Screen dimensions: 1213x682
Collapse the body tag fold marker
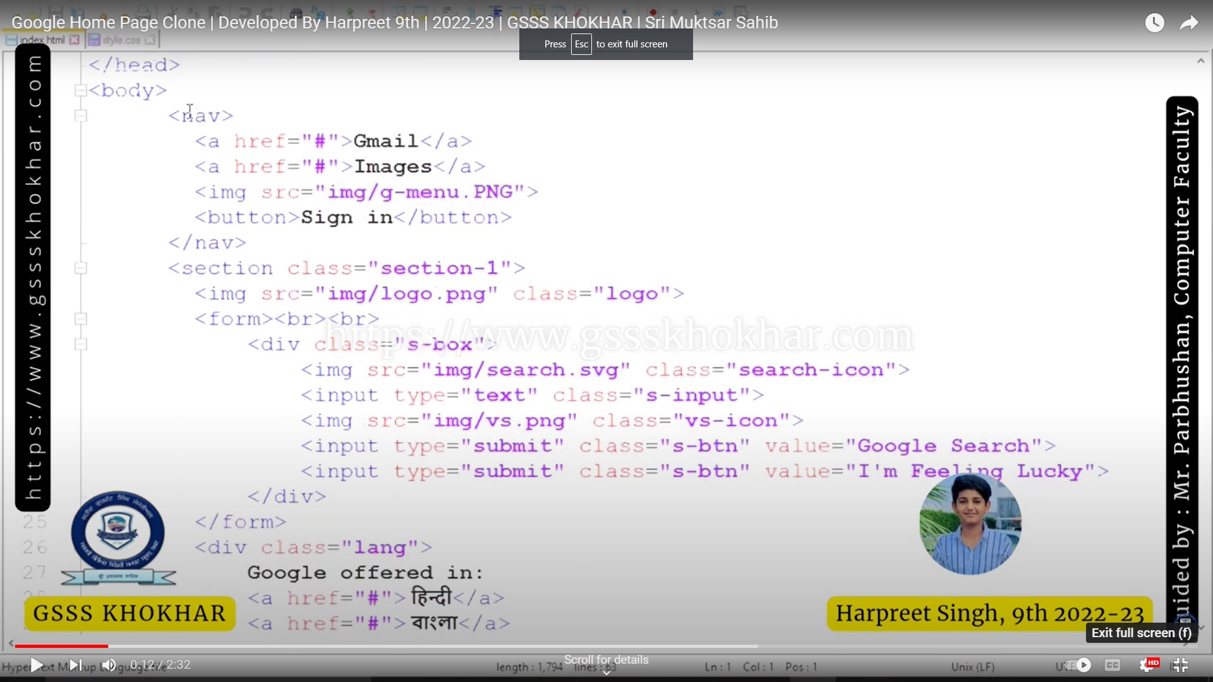click(80, 90)
